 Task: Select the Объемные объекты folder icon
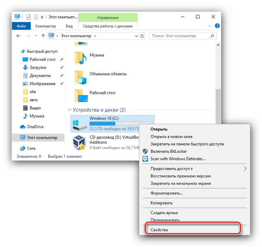(x=80, y=77)
